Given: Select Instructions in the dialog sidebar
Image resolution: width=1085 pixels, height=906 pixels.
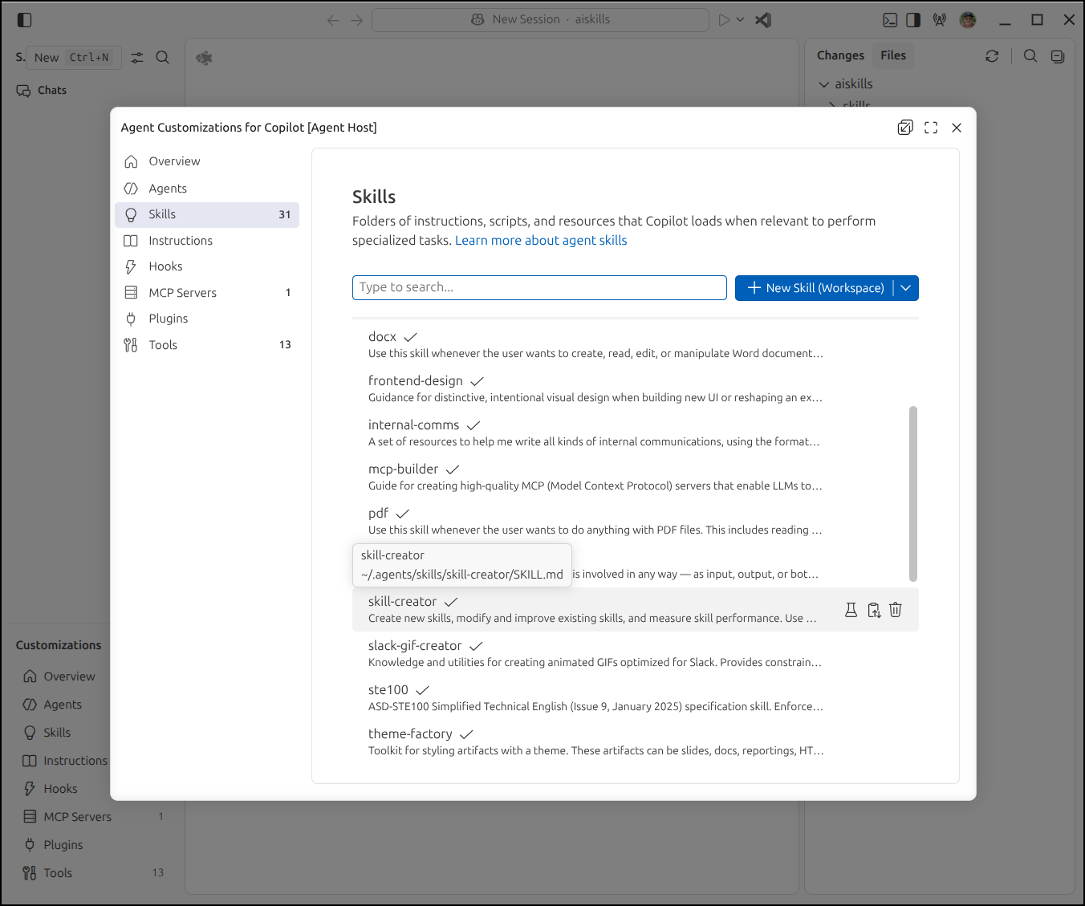Looking at the screenshot, I should 207,241.
